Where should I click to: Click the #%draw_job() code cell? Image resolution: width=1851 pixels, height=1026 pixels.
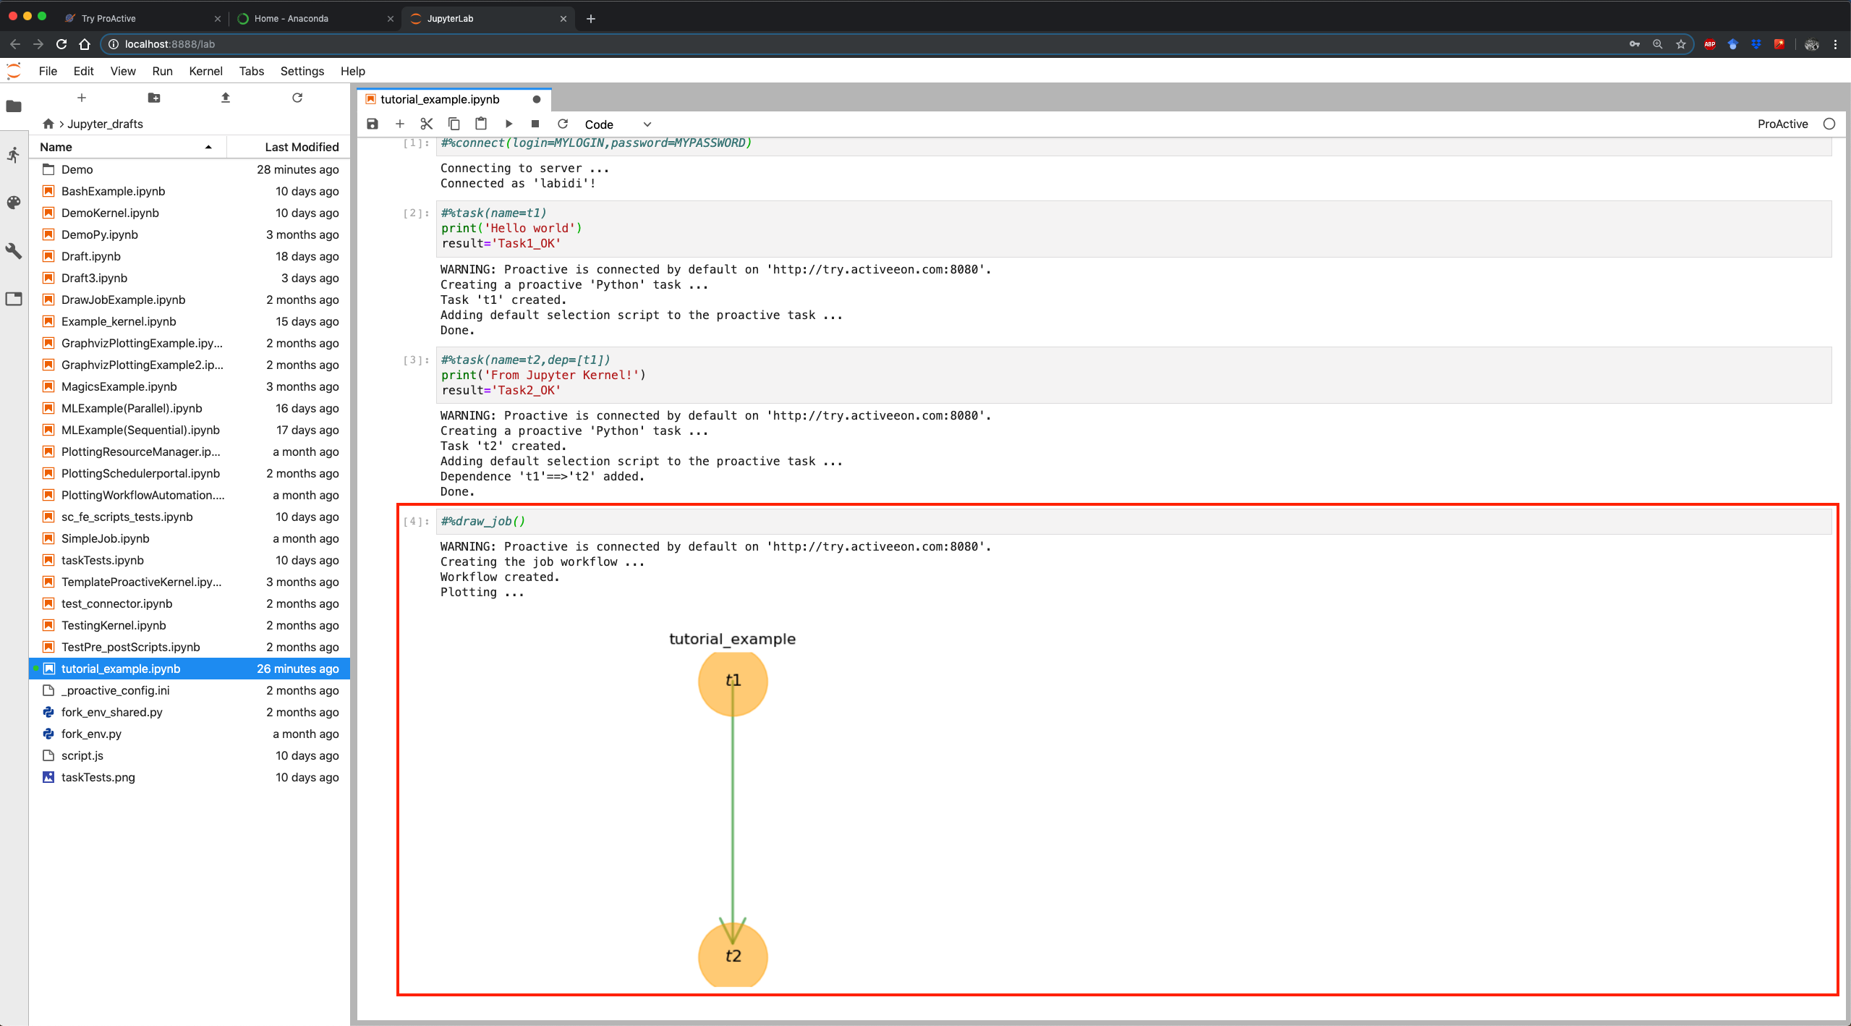pyautogui.click(x=1134, y=521)
